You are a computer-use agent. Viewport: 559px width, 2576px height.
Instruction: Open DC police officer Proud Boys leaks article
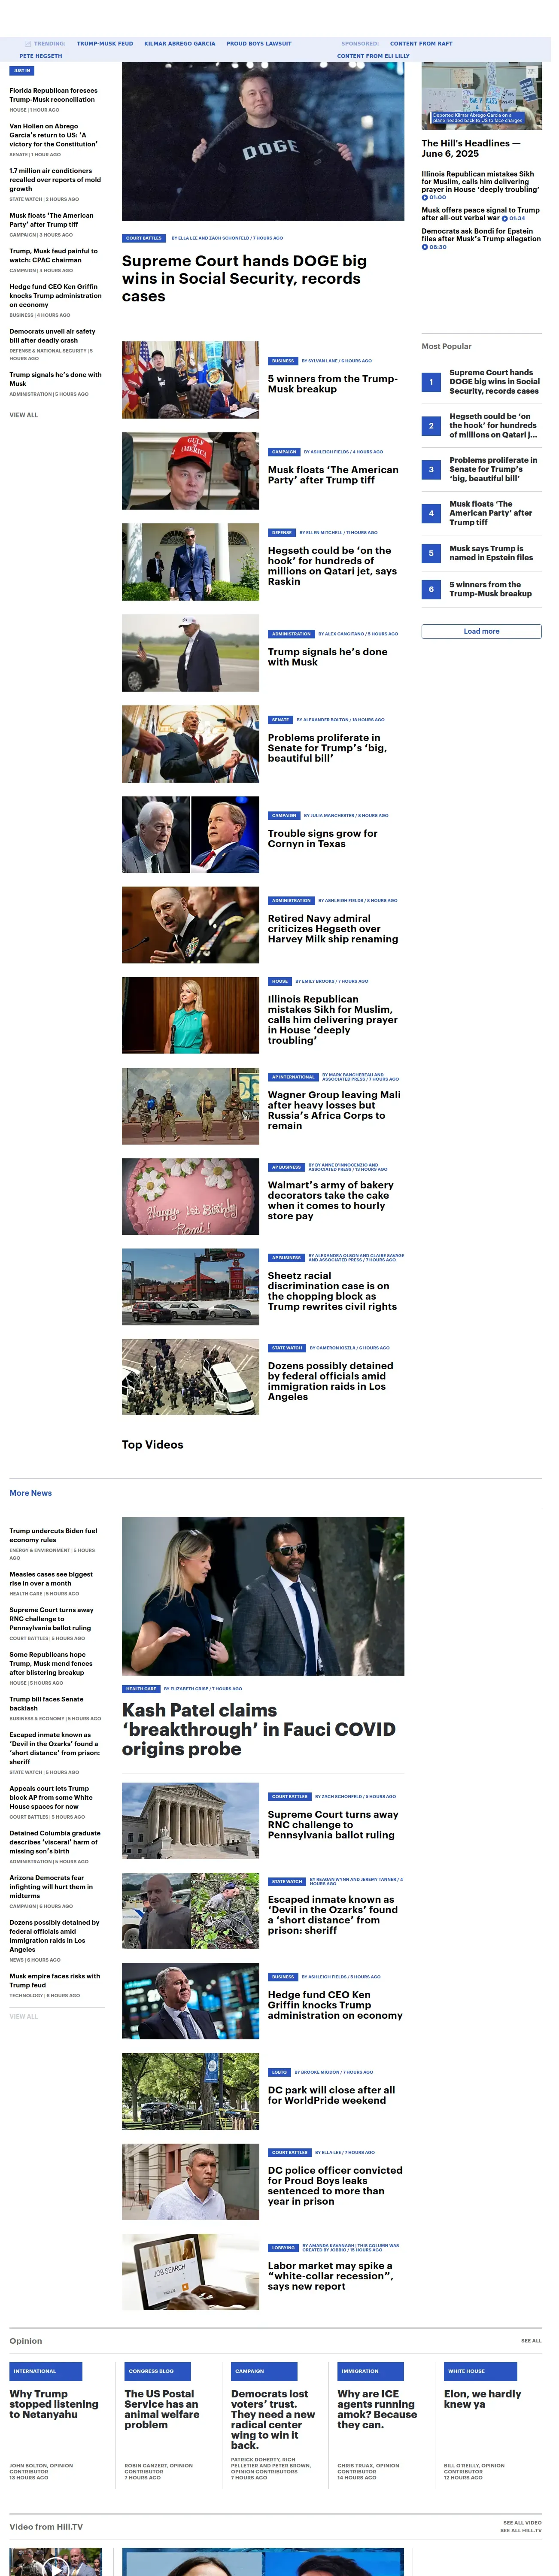point(335,2186)
